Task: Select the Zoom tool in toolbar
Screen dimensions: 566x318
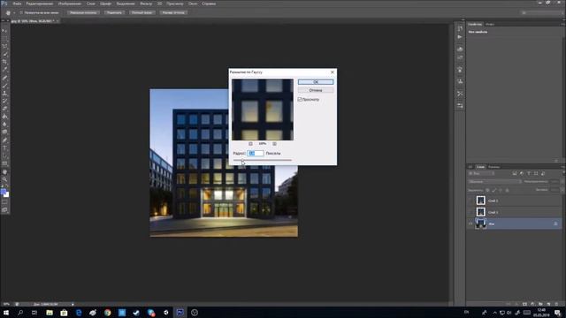Action: tap(4, 179)
